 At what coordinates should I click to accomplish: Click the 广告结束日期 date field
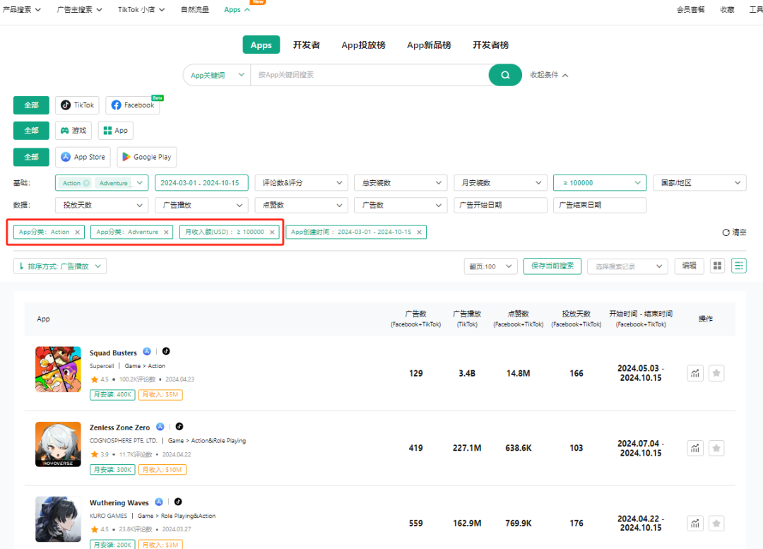click(600, 206)
